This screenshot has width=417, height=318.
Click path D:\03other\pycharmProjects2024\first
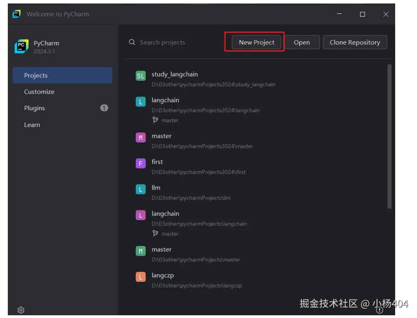pos(199,172)
